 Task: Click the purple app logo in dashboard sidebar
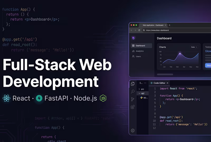133,38
